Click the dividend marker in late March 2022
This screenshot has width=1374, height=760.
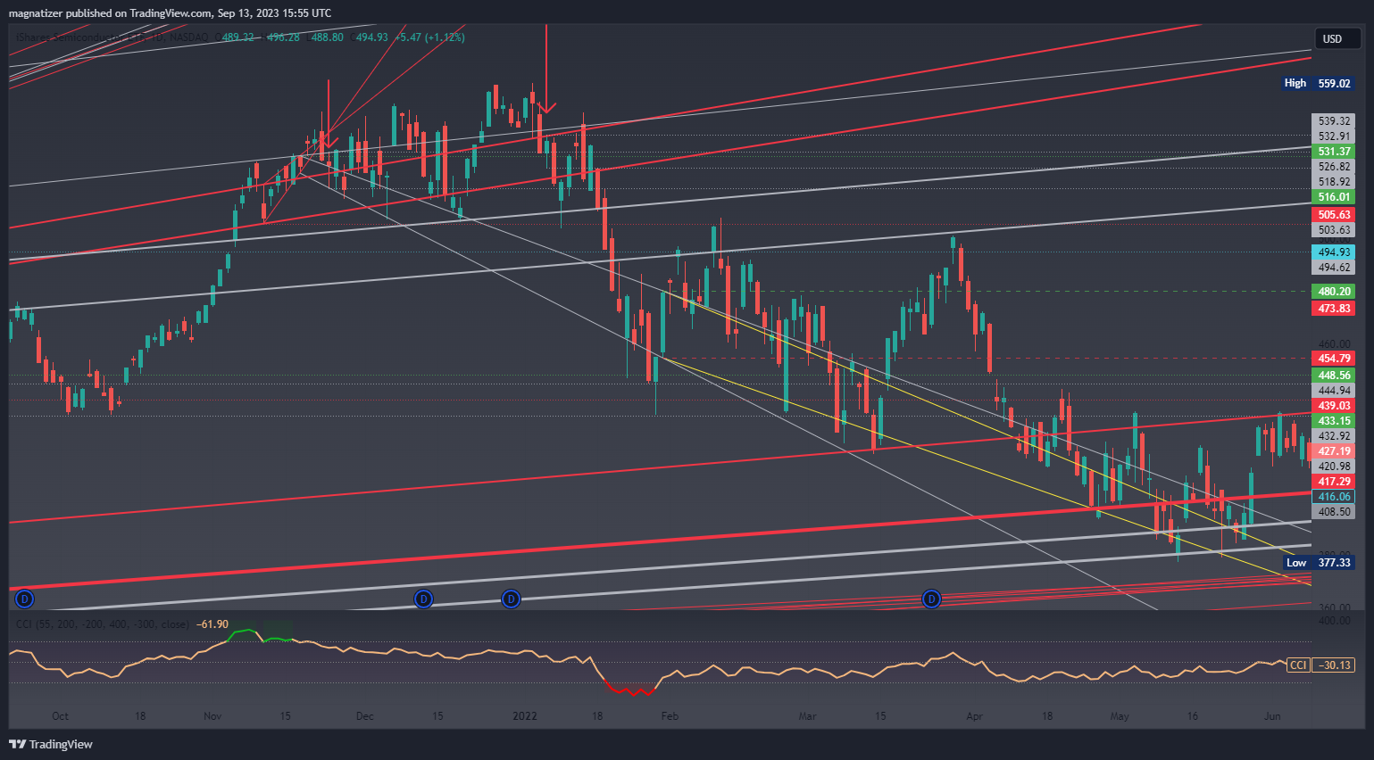tap(931, 599)
